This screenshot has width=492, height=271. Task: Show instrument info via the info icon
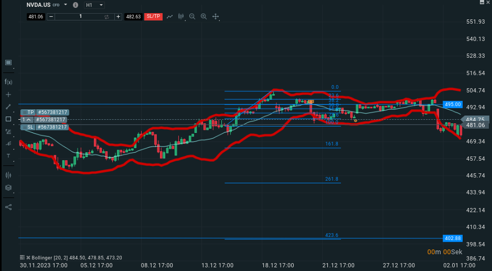[76, 5]
